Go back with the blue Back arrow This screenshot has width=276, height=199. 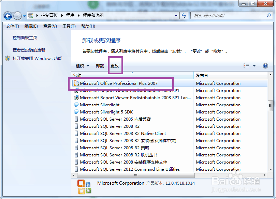[x=8, y=16]
